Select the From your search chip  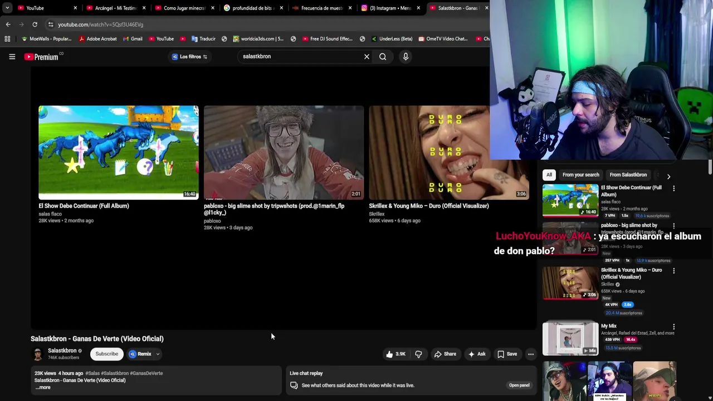581,175
